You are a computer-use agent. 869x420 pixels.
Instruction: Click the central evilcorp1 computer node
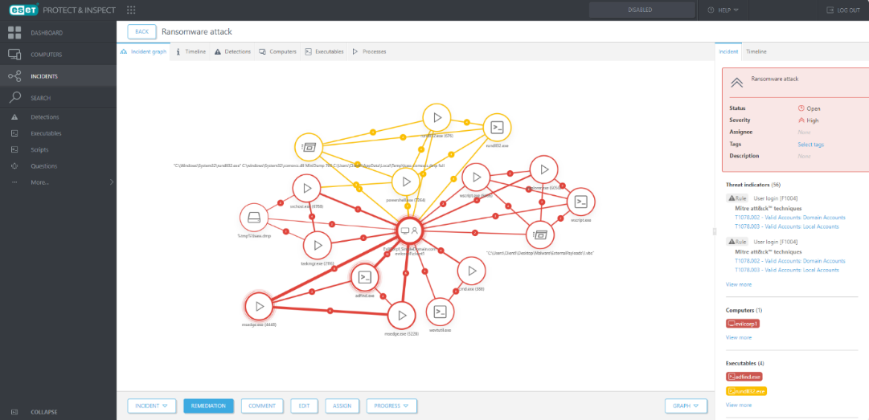(x=409, y=230)
